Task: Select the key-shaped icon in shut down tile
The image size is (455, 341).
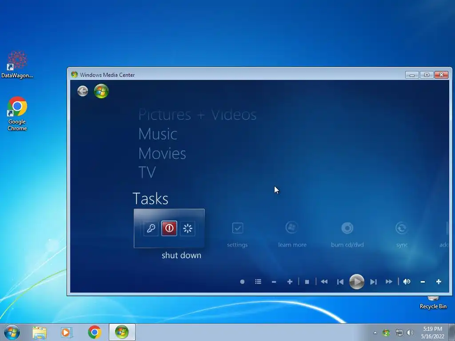Action: 151,229
